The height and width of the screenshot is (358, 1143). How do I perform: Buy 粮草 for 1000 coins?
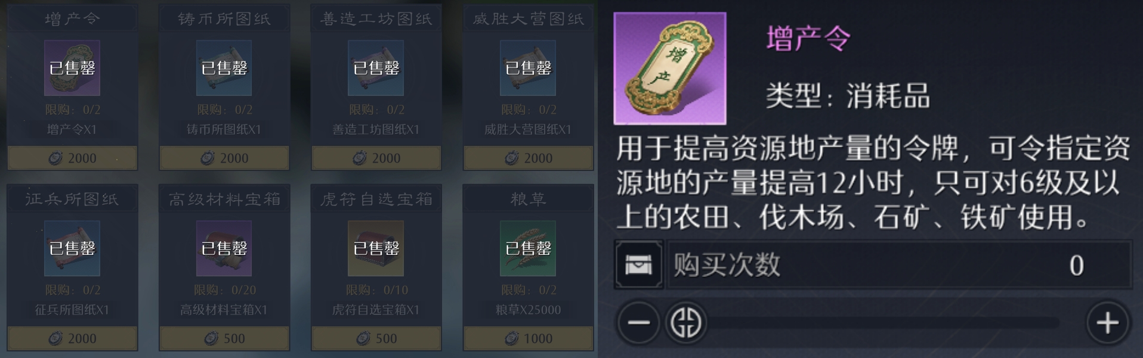pos(528,338)
